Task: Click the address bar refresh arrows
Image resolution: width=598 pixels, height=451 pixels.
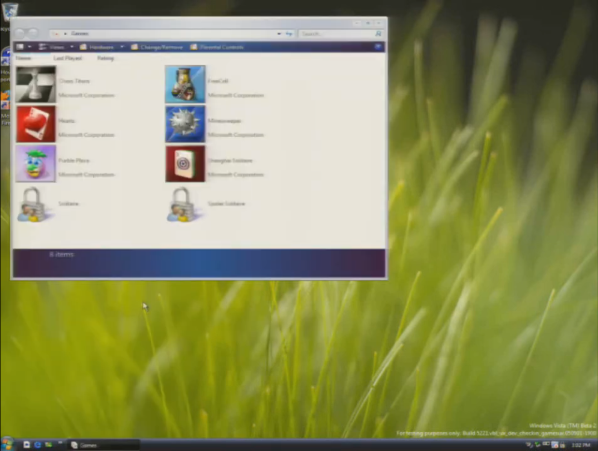Action: 289,34
